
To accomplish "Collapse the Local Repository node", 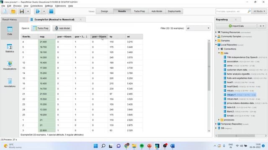I will 216,45.
